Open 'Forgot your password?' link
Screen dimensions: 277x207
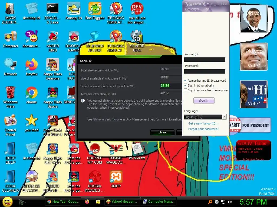[x=203, y=129]
